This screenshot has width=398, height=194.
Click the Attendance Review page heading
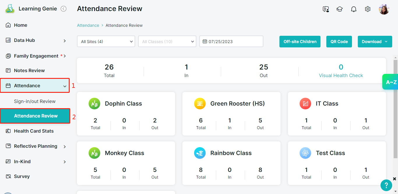coord(110,9)
